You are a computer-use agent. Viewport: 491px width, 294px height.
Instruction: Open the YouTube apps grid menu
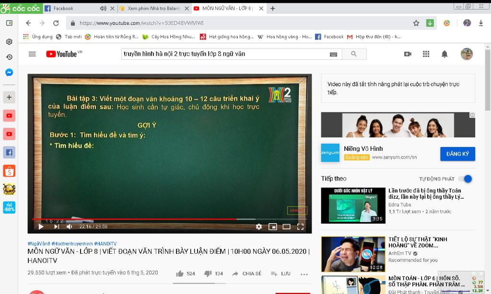[x=426, y=54]
